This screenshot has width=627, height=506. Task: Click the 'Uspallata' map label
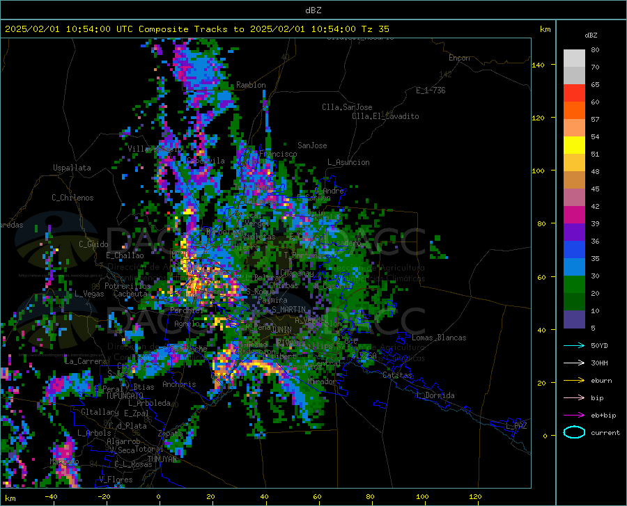[72, 168]
